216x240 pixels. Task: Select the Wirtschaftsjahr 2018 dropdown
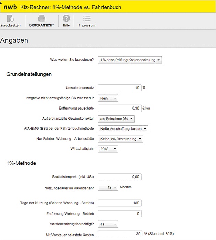pyautogui.click(x=108, y=149)
